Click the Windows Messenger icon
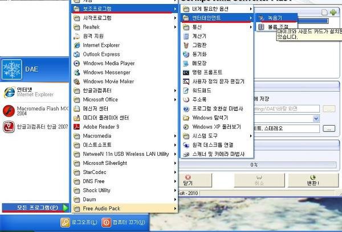The image size is (342, 232). pos(77,72)
